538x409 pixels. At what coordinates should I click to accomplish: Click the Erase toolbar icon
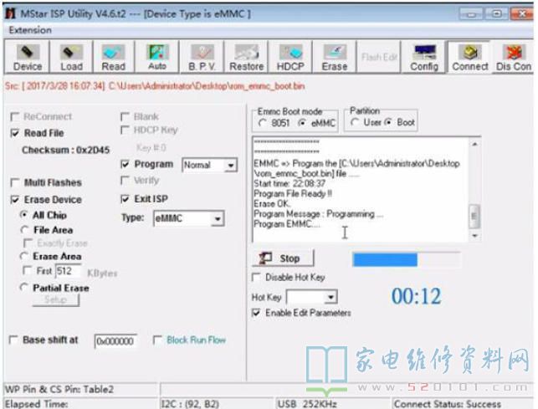[x=334, y=57]
